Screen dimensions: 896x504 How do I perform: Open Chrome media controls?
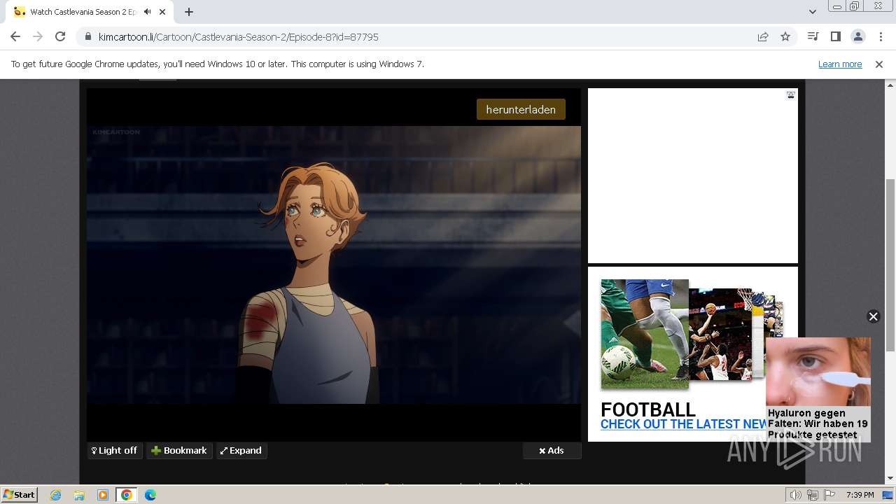(x=813, y=36)
